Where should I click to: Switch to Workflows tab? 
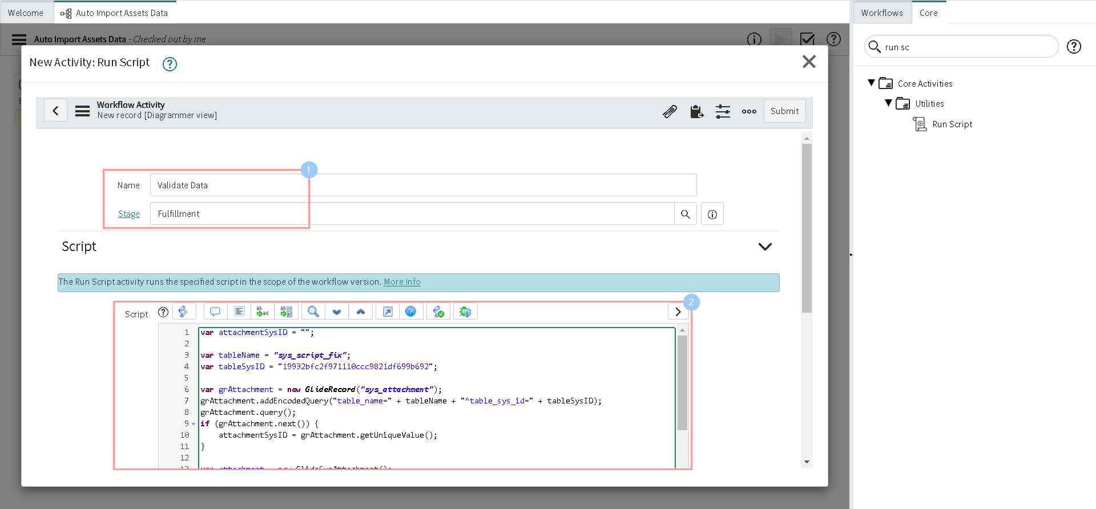click(x=882, y=13)
